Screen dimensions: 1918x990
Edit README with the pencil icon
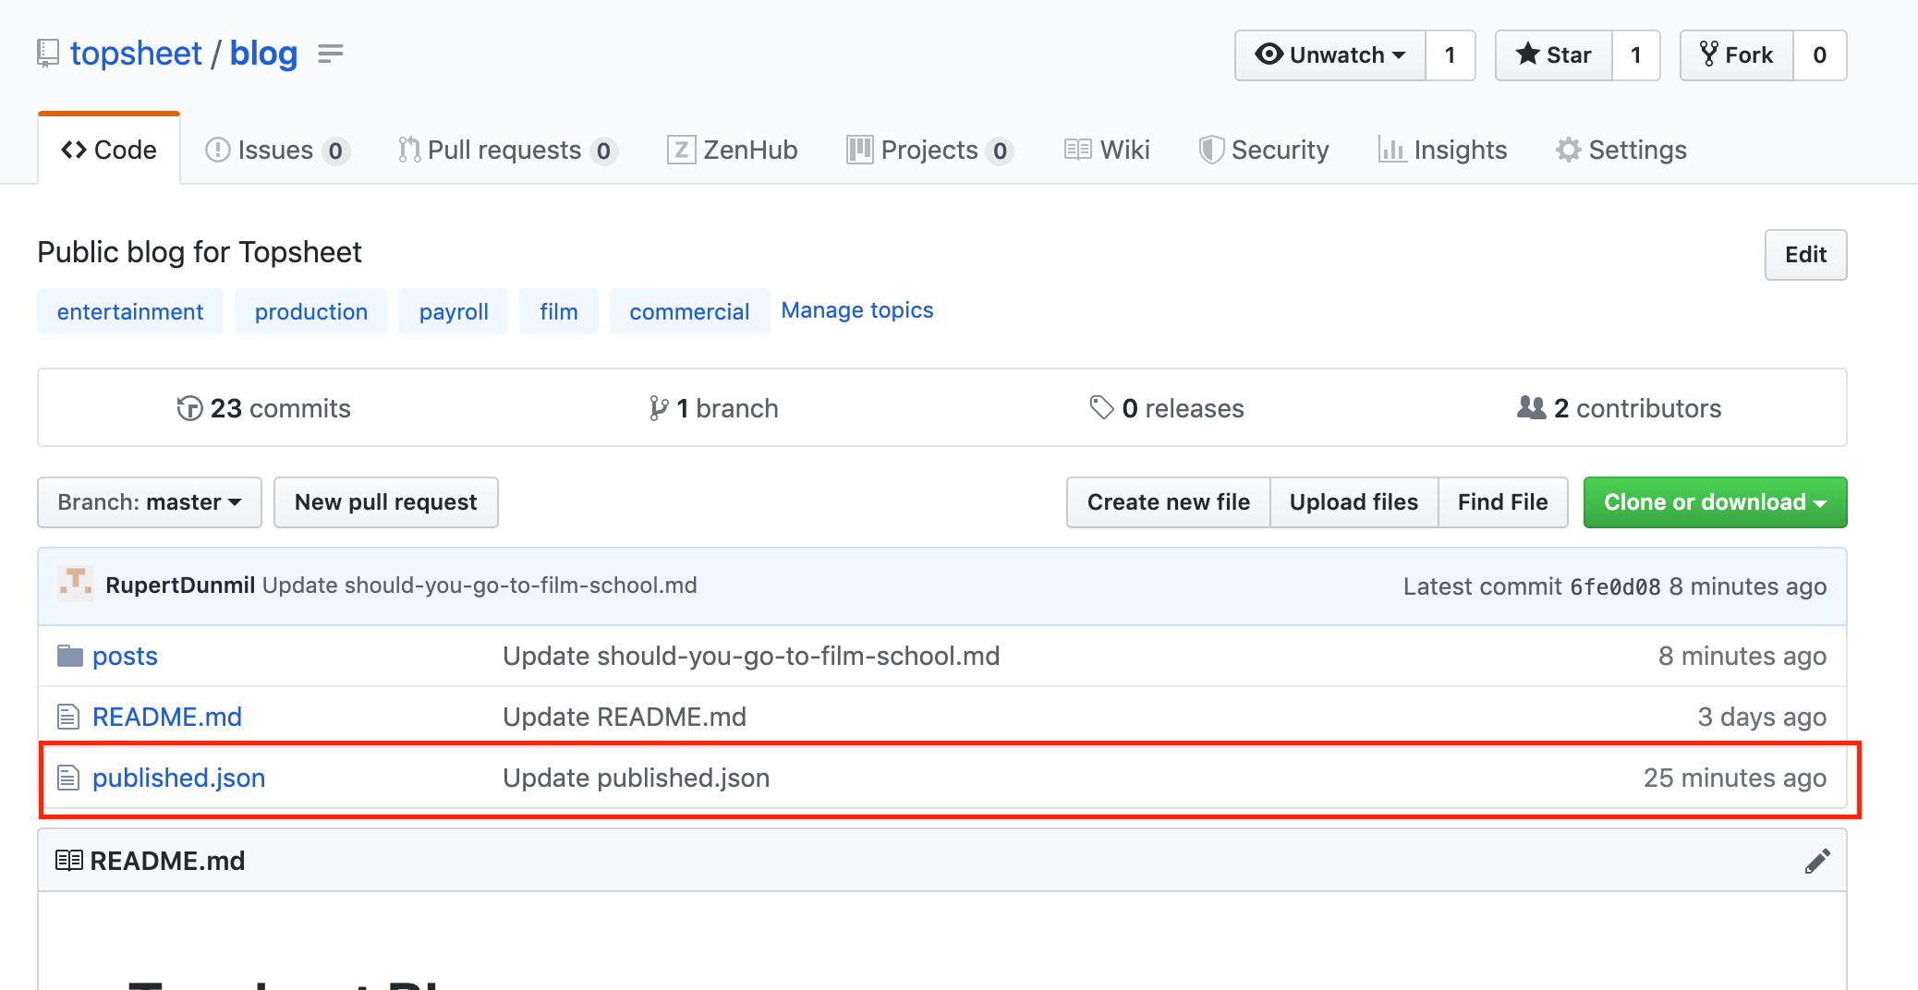pyautogui.click(x=1817, y=861)
